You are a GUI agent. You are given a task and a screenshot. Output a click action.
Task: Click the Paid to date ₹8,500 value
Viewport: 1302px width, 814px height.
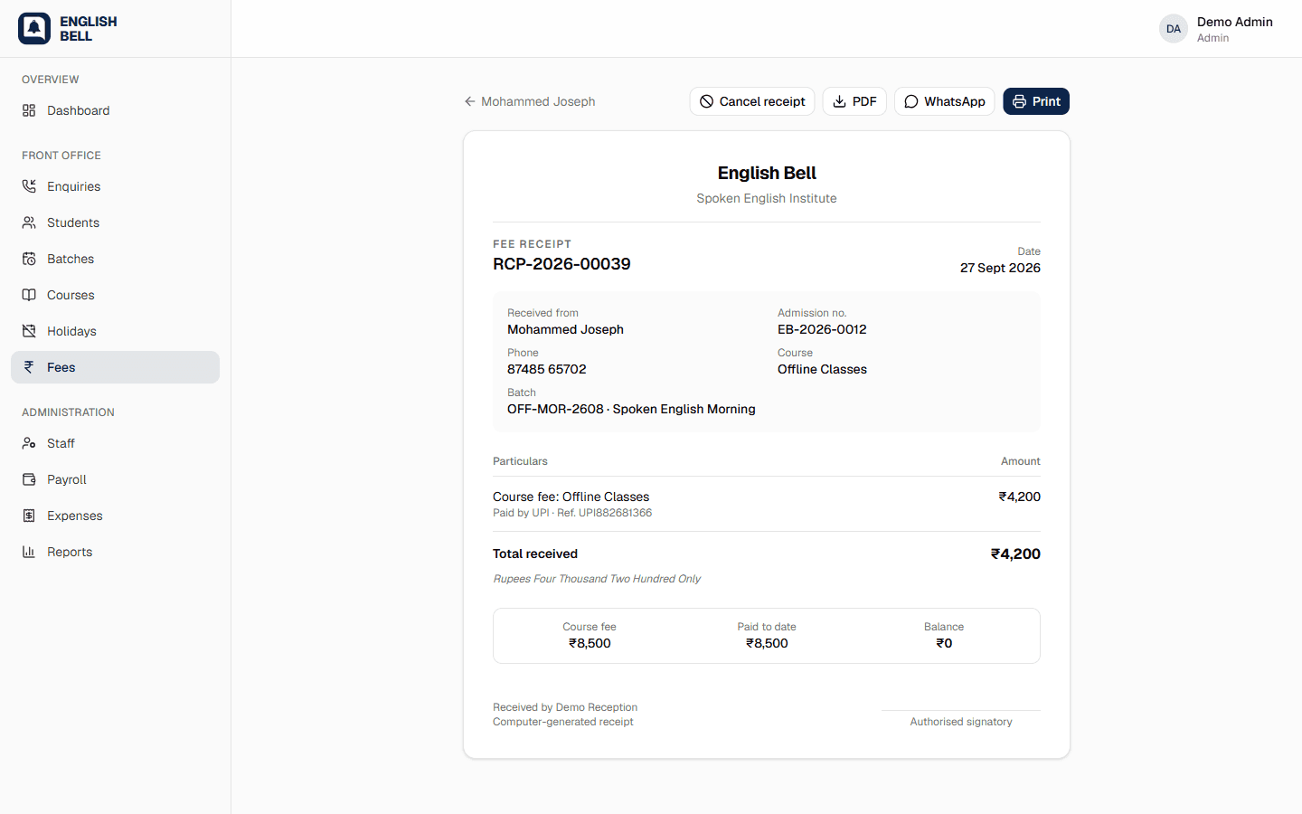pyautogui.click(x=767, y=643)
